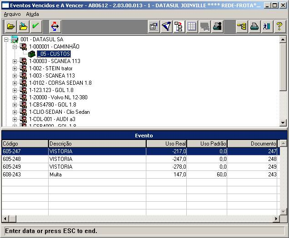Click the tree panel vertical scrollbar thumb
The height and width of the screenshot is (238, 289).
coord(283,67)
